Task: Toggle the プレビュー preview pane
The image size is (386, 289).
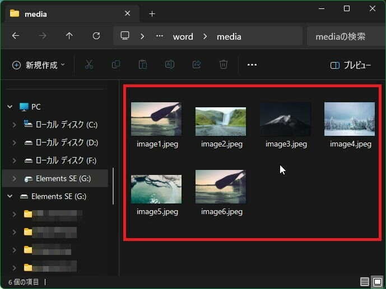Action: pos(351,65)
